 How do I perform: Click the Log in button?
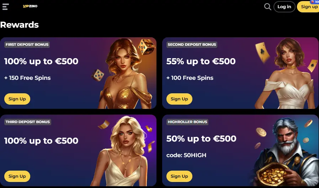point(284,7)
